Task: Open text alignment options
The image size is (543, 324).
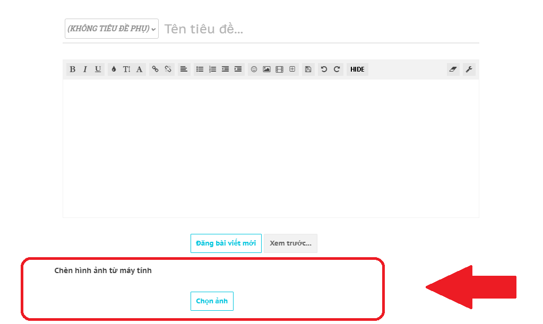Action: pos(184,69)
